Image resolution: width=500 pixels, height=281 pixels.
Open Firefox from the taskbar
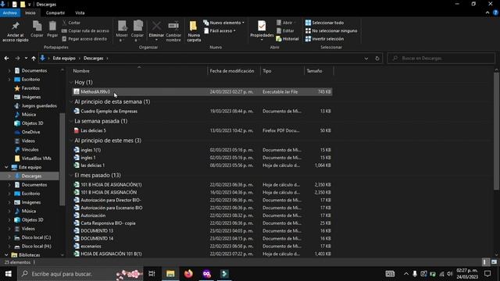(x=188, y=274)
